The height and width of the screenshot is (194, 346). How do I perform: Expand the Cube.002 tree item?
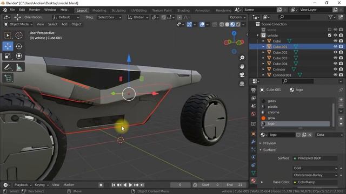click(x=263, y=52)
